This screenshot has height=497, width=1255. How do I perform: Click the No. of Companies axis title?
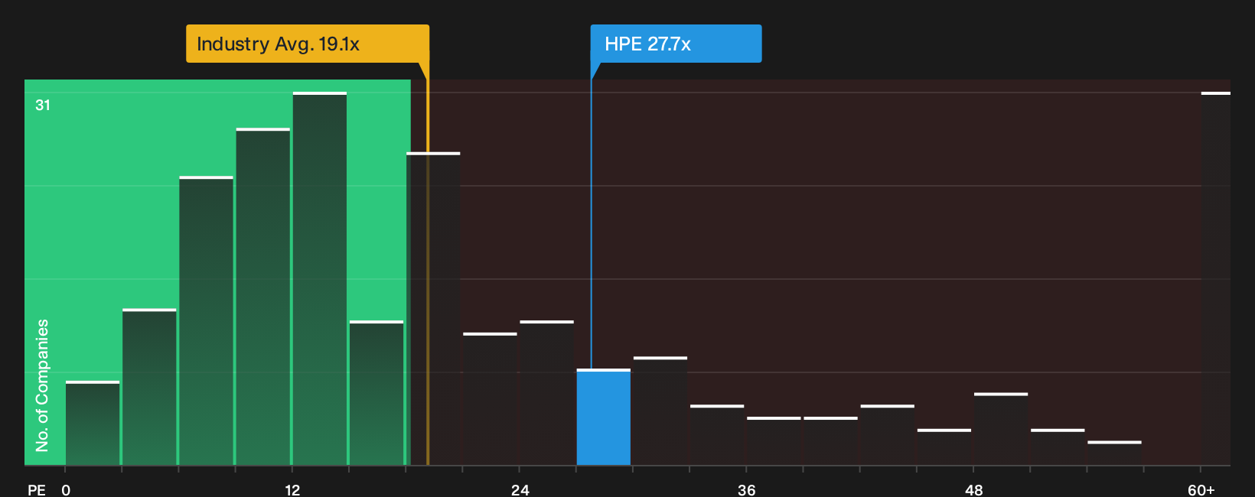tap(42, 385)
